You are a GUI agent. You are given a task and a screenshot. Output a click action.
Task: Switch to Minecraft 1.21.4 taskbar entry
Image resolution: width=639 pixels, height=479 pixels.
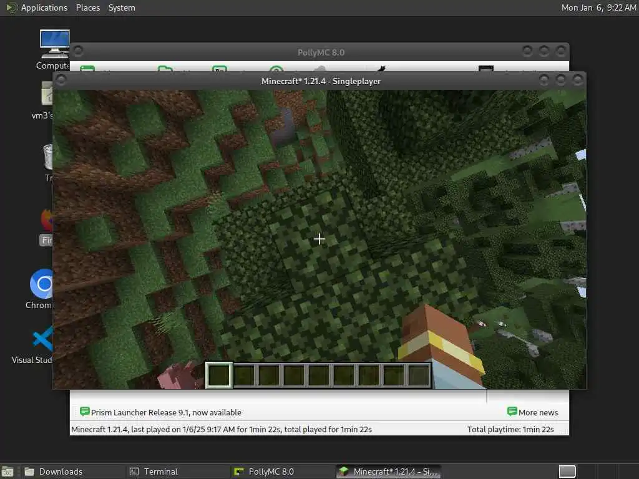(x=388, y=472)
